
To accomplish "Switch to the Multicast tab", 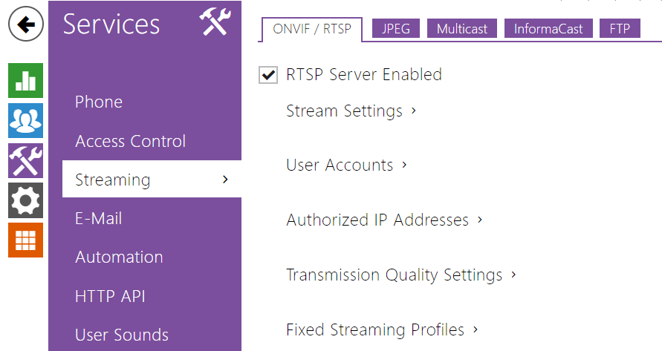I will coord(462,29).
